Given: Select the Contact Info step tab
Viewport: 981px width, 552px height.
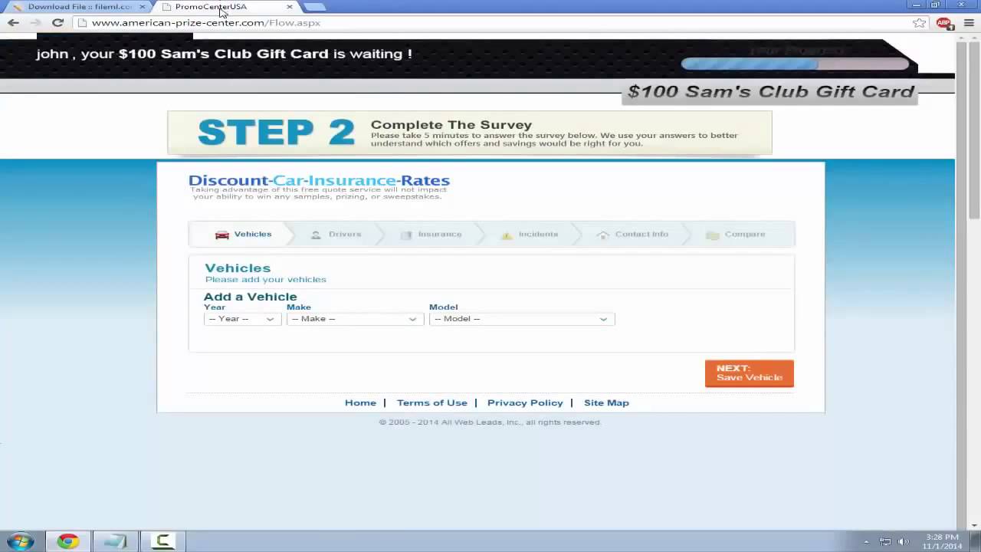Looking at the screenshot, I should coord(632,235).
